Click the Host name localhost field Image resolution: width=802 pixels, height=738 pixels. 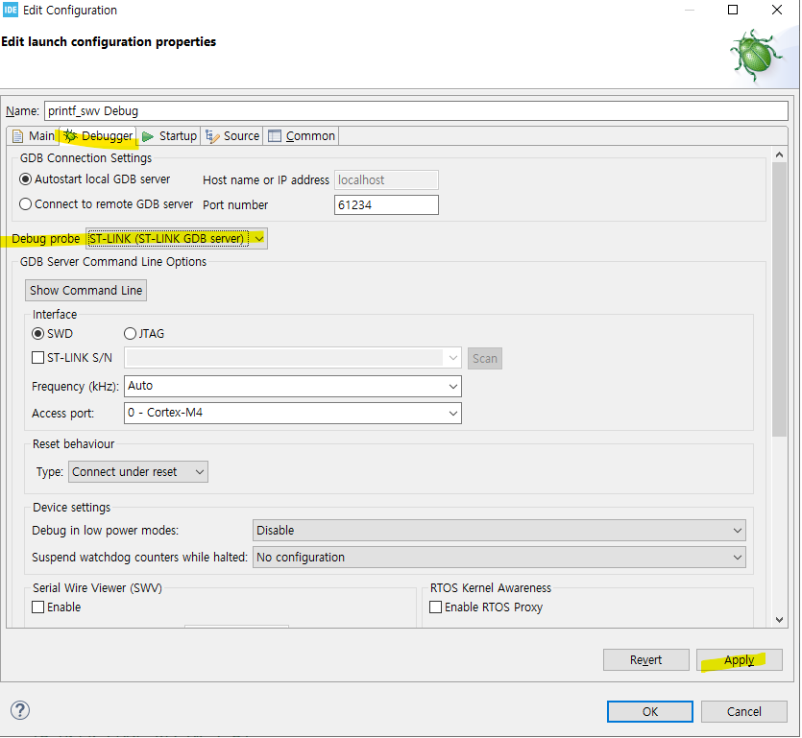click(386, 179)
